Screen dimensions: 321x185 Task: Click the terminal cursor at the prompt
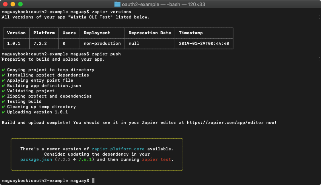coord(93,180)
